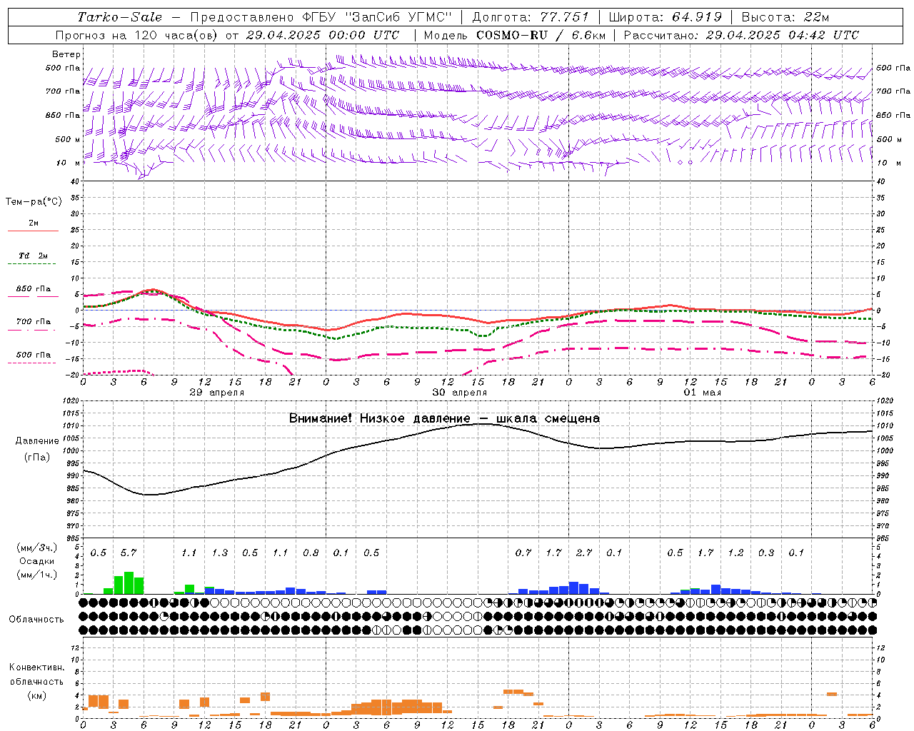Click the 'Облачность' cloud cover label
This screenshot has height=731, width=914.
pos(36,619)
